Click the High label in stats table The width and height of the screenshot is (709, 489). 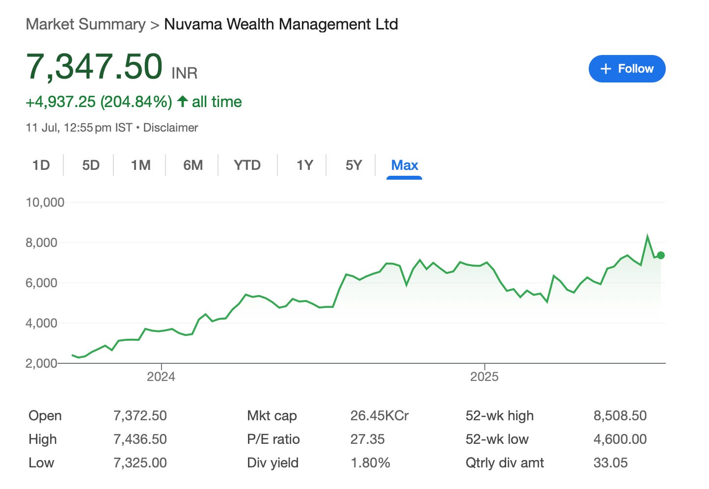(43, 439)
